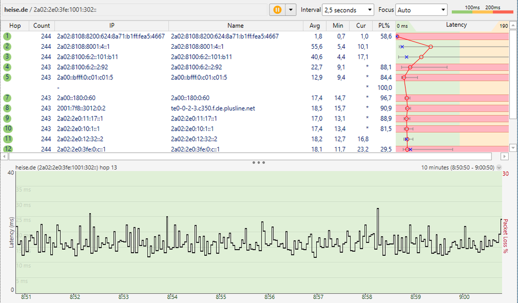Open the Focus Auto dropdown
Screen dimensions: 518x303
tap(421, 10)
